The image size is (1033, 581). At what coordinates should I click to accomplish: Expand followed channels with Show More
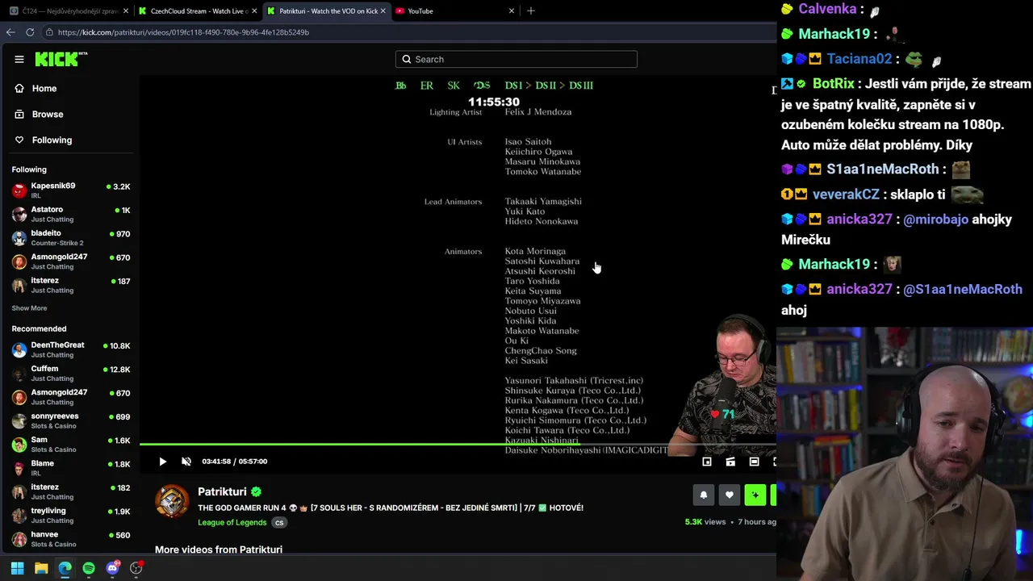[x=29, y=308]
